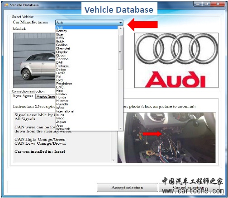Viewport: 228px width, 198px height.
Task: Select International in the list
Action: 87,111
